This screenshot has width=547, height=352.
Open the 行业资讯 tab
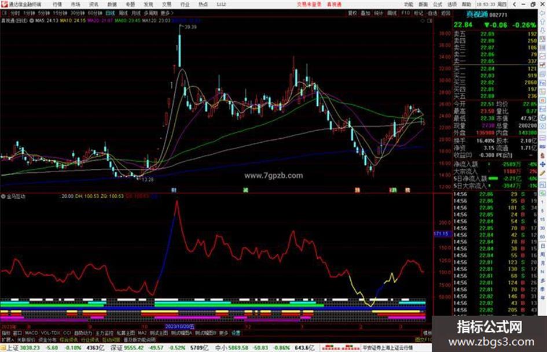(90, 339)
